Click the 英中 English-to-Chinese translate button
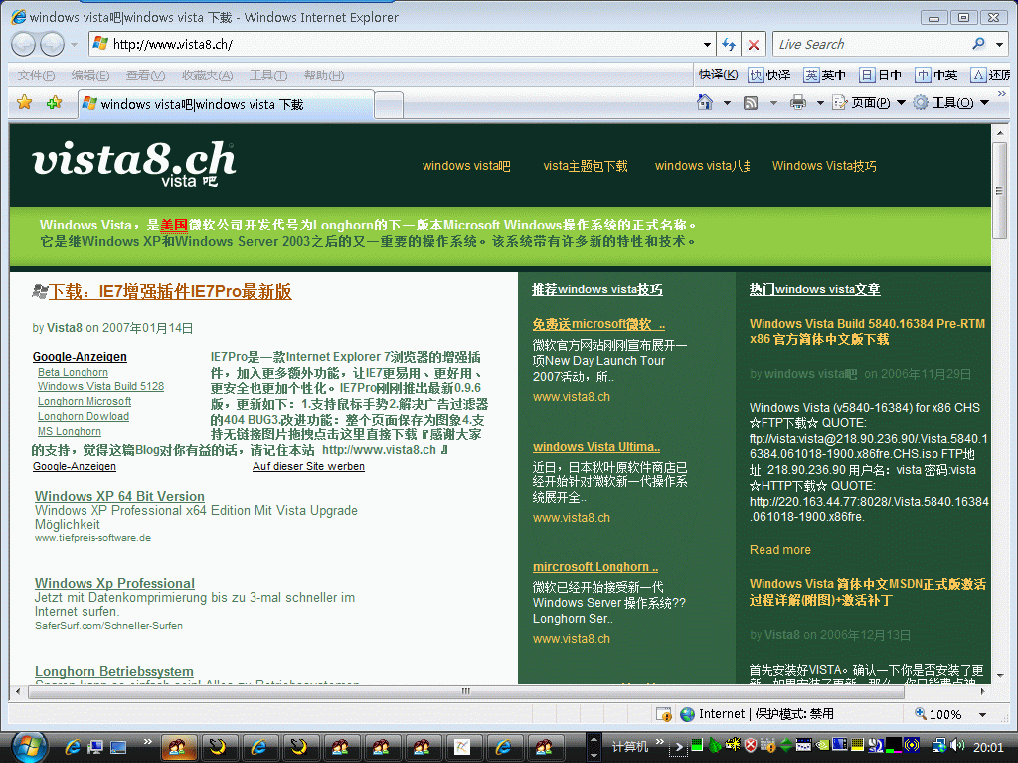This screenshot has width=1018, height=763. pyautogui.click(x=825, y=76)
